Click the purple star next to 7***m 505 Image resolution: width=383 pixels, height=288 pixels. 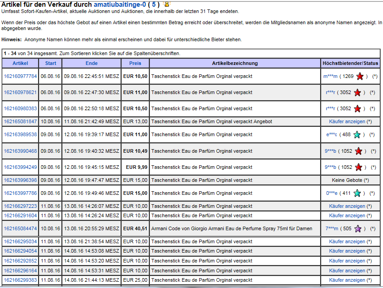click(358, 229)
